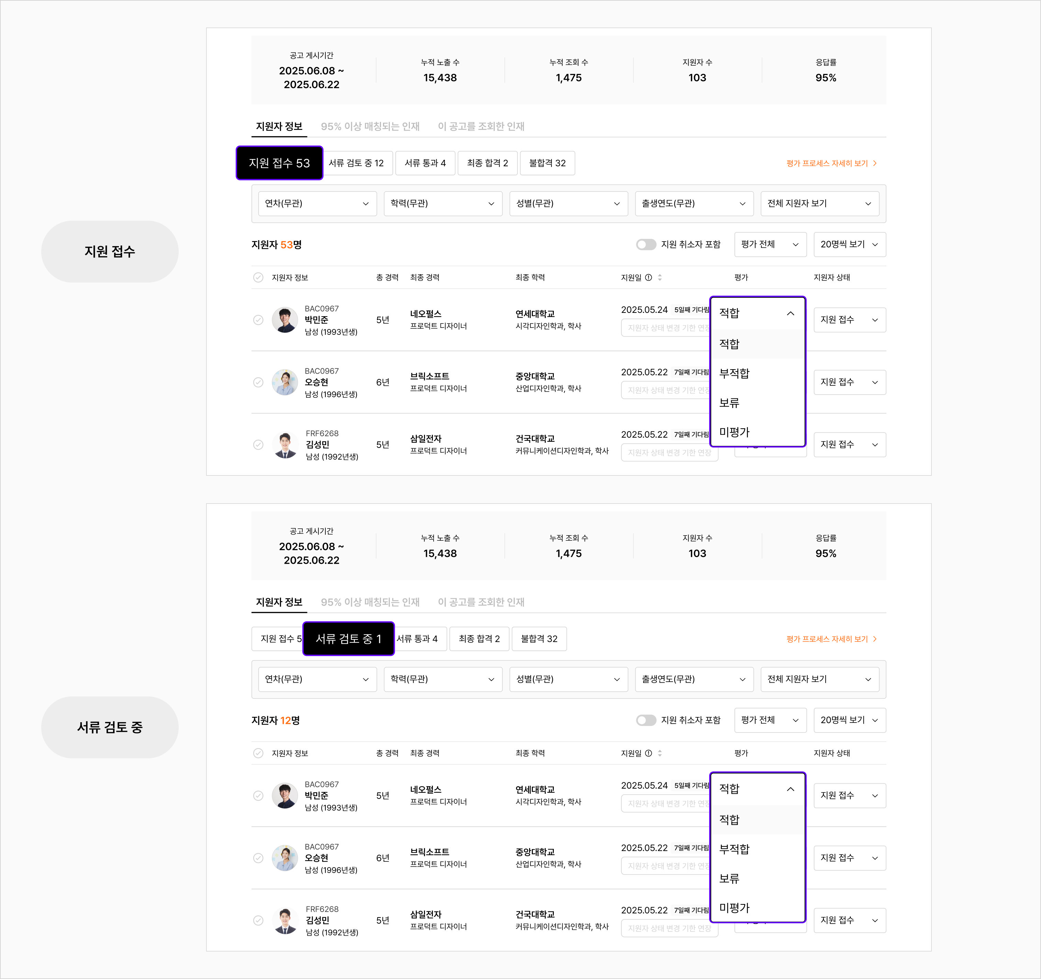Collapse the open 적합 dropdown chevron in top panel
The height and width of the screenshot is (979, 1041).
(x=790, y=313)
